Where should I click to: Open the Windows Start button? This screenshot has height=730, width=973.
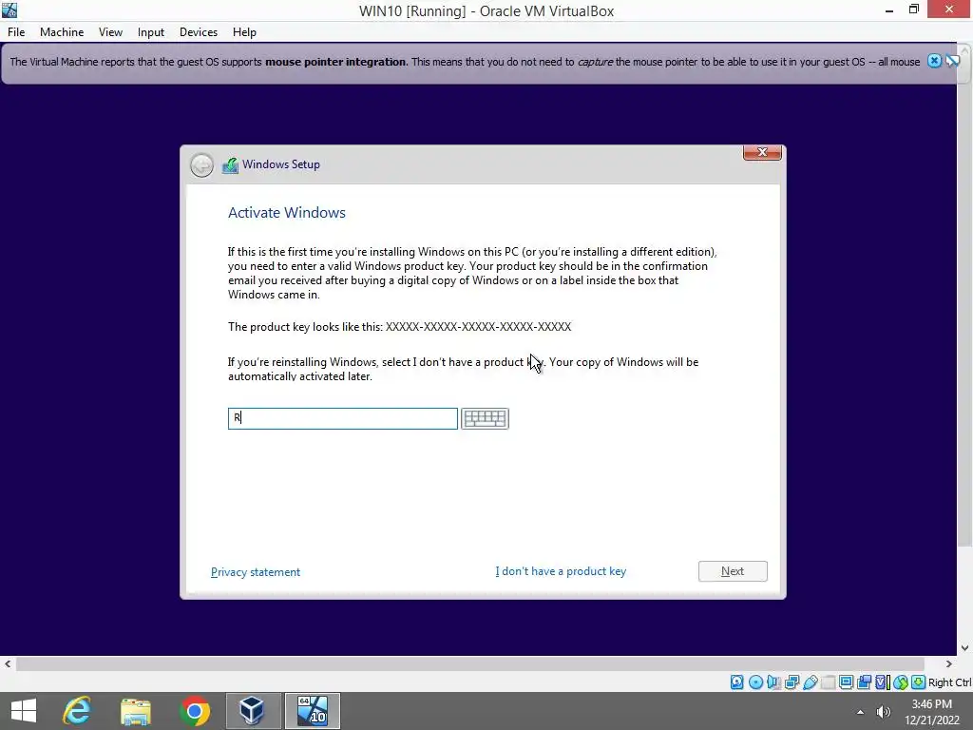click(x=24, y=711)
